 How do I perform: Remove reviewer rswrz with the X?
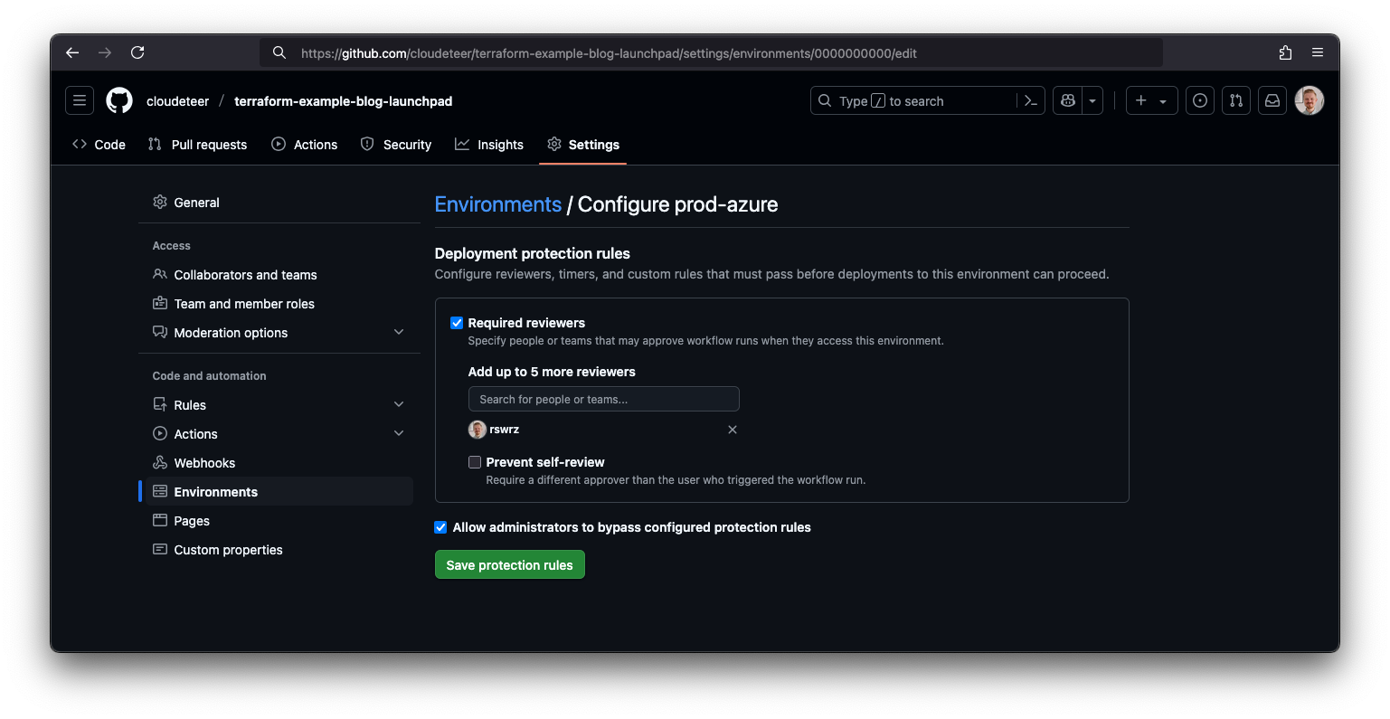coord(733,430)
